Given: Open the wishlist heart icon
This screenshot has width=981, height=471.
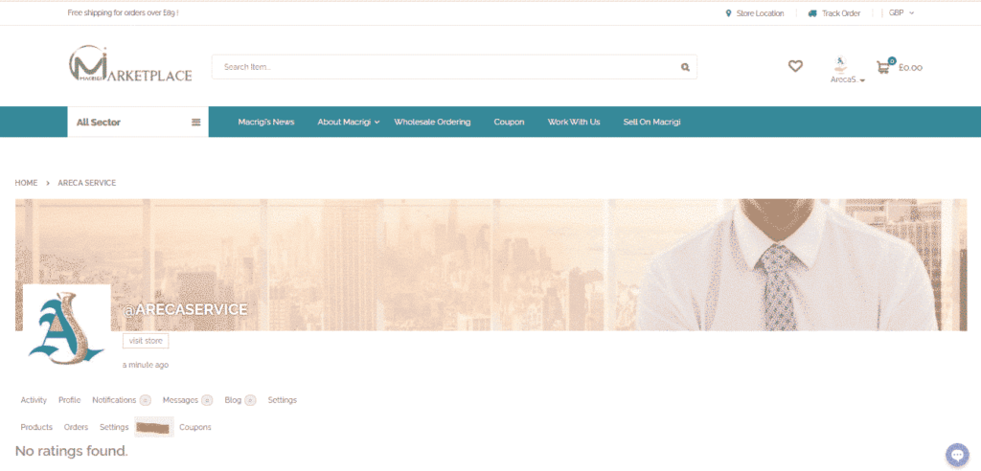Looking at the screenshot, I should click(x=795, y=66).
